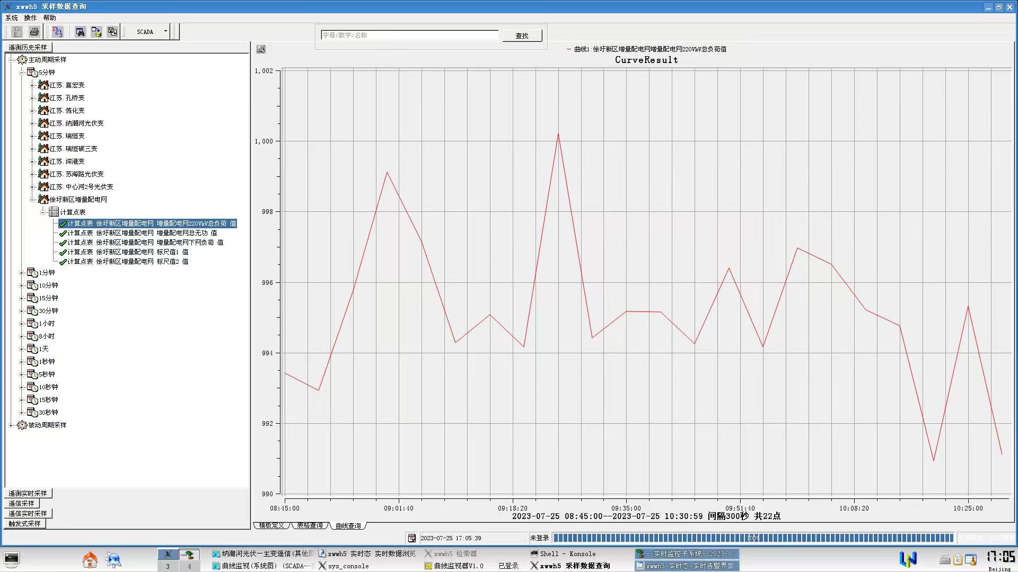The height and width of the screenshot is (572, 1018).
Task: Click the 1-2-3 numbering sequence icon
Action: [58, 32]
